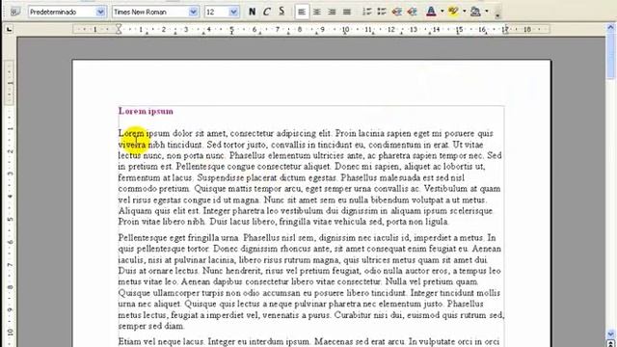
Task: Decrease paragraph indent
Action: click(396, 12)
